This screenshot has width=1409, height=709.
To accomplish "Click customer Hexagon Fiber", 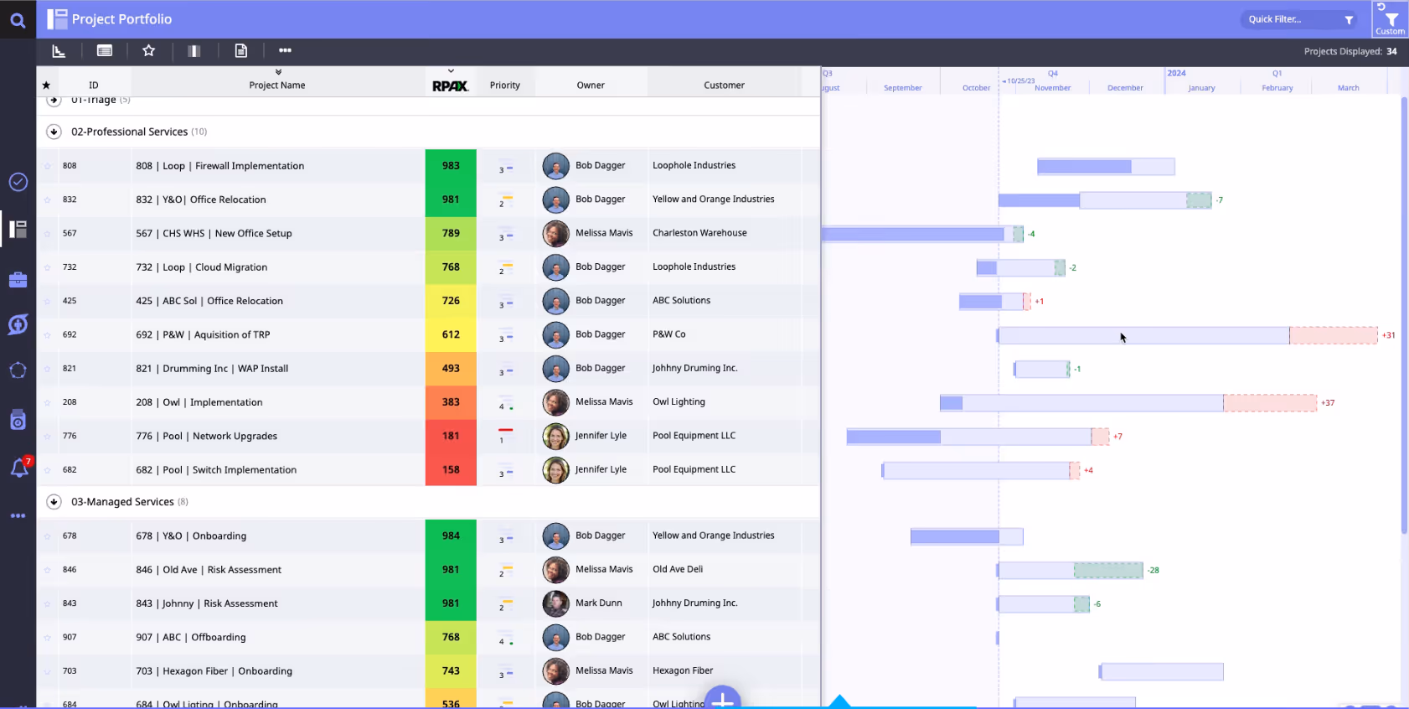I will [x=683, y=670].
